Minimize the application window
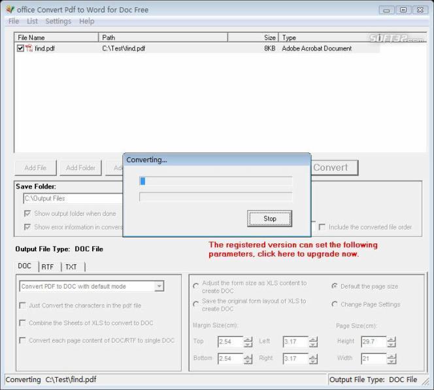This screenshot has height=390, width=434. pos(387,10)
